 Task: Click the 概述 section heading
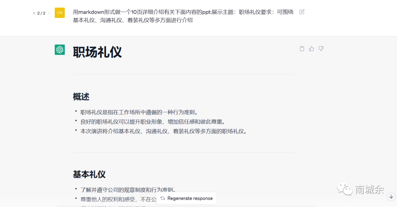81,97
